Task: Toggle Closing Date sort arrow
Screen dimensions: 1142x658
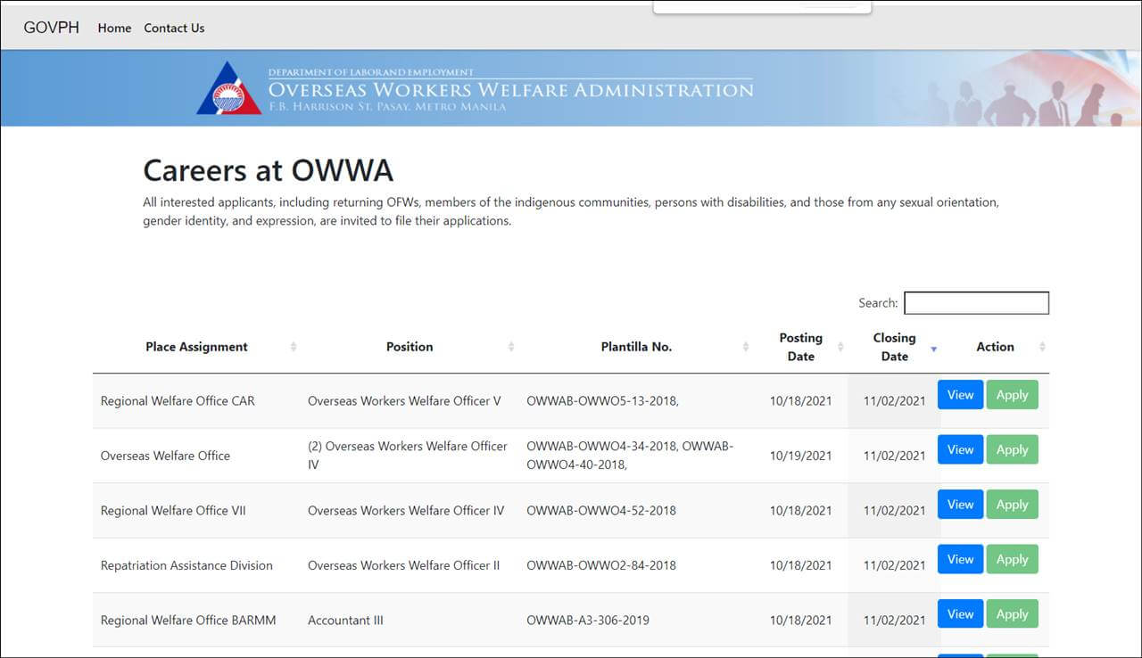Action: (x=934, y=348)
